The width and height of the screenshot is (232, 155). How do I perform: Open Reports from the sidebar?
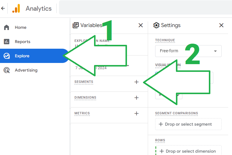pyautogui.click(x=23, y=42)
